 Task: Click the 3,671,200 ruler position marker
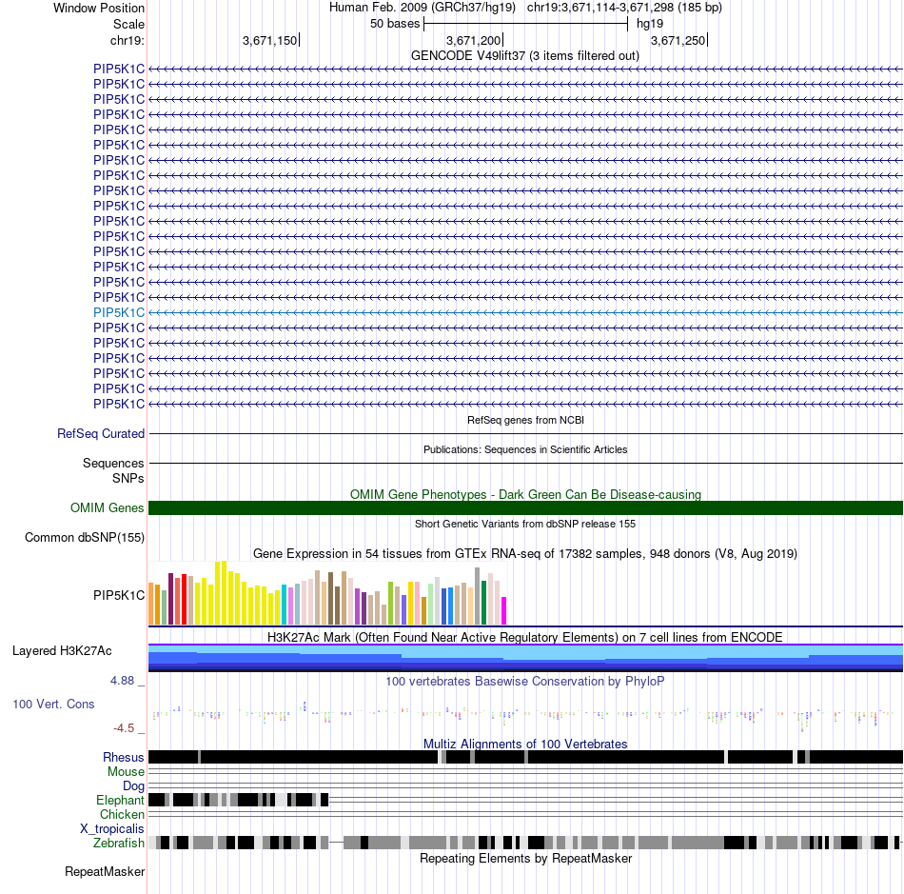coord(473,40)
